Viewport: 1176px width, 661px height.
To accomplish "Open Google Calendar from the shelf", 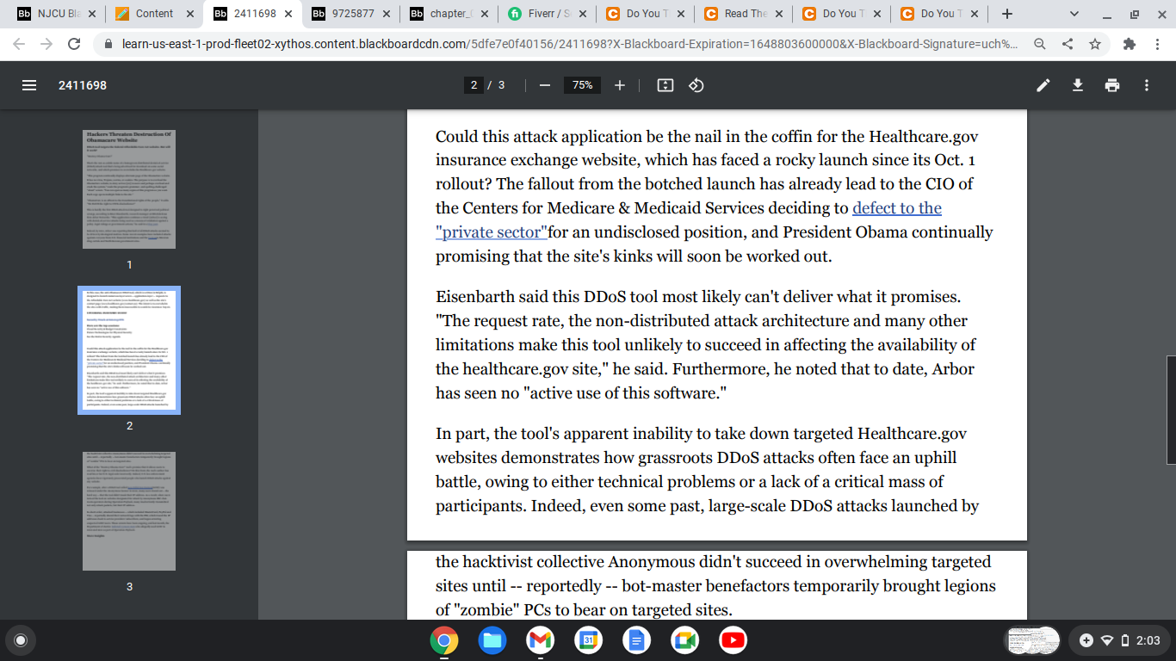I will 588,640.
